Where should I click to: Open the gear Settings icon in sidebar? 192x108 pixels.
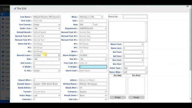3,64
